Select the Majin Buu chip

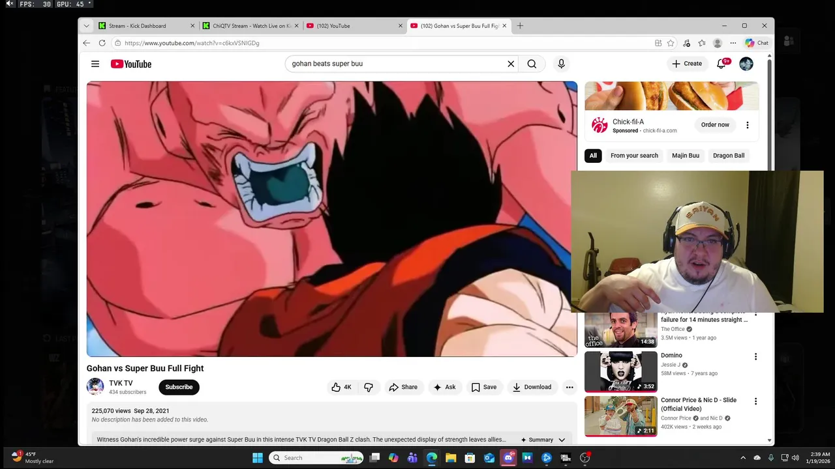click(686, 156)
